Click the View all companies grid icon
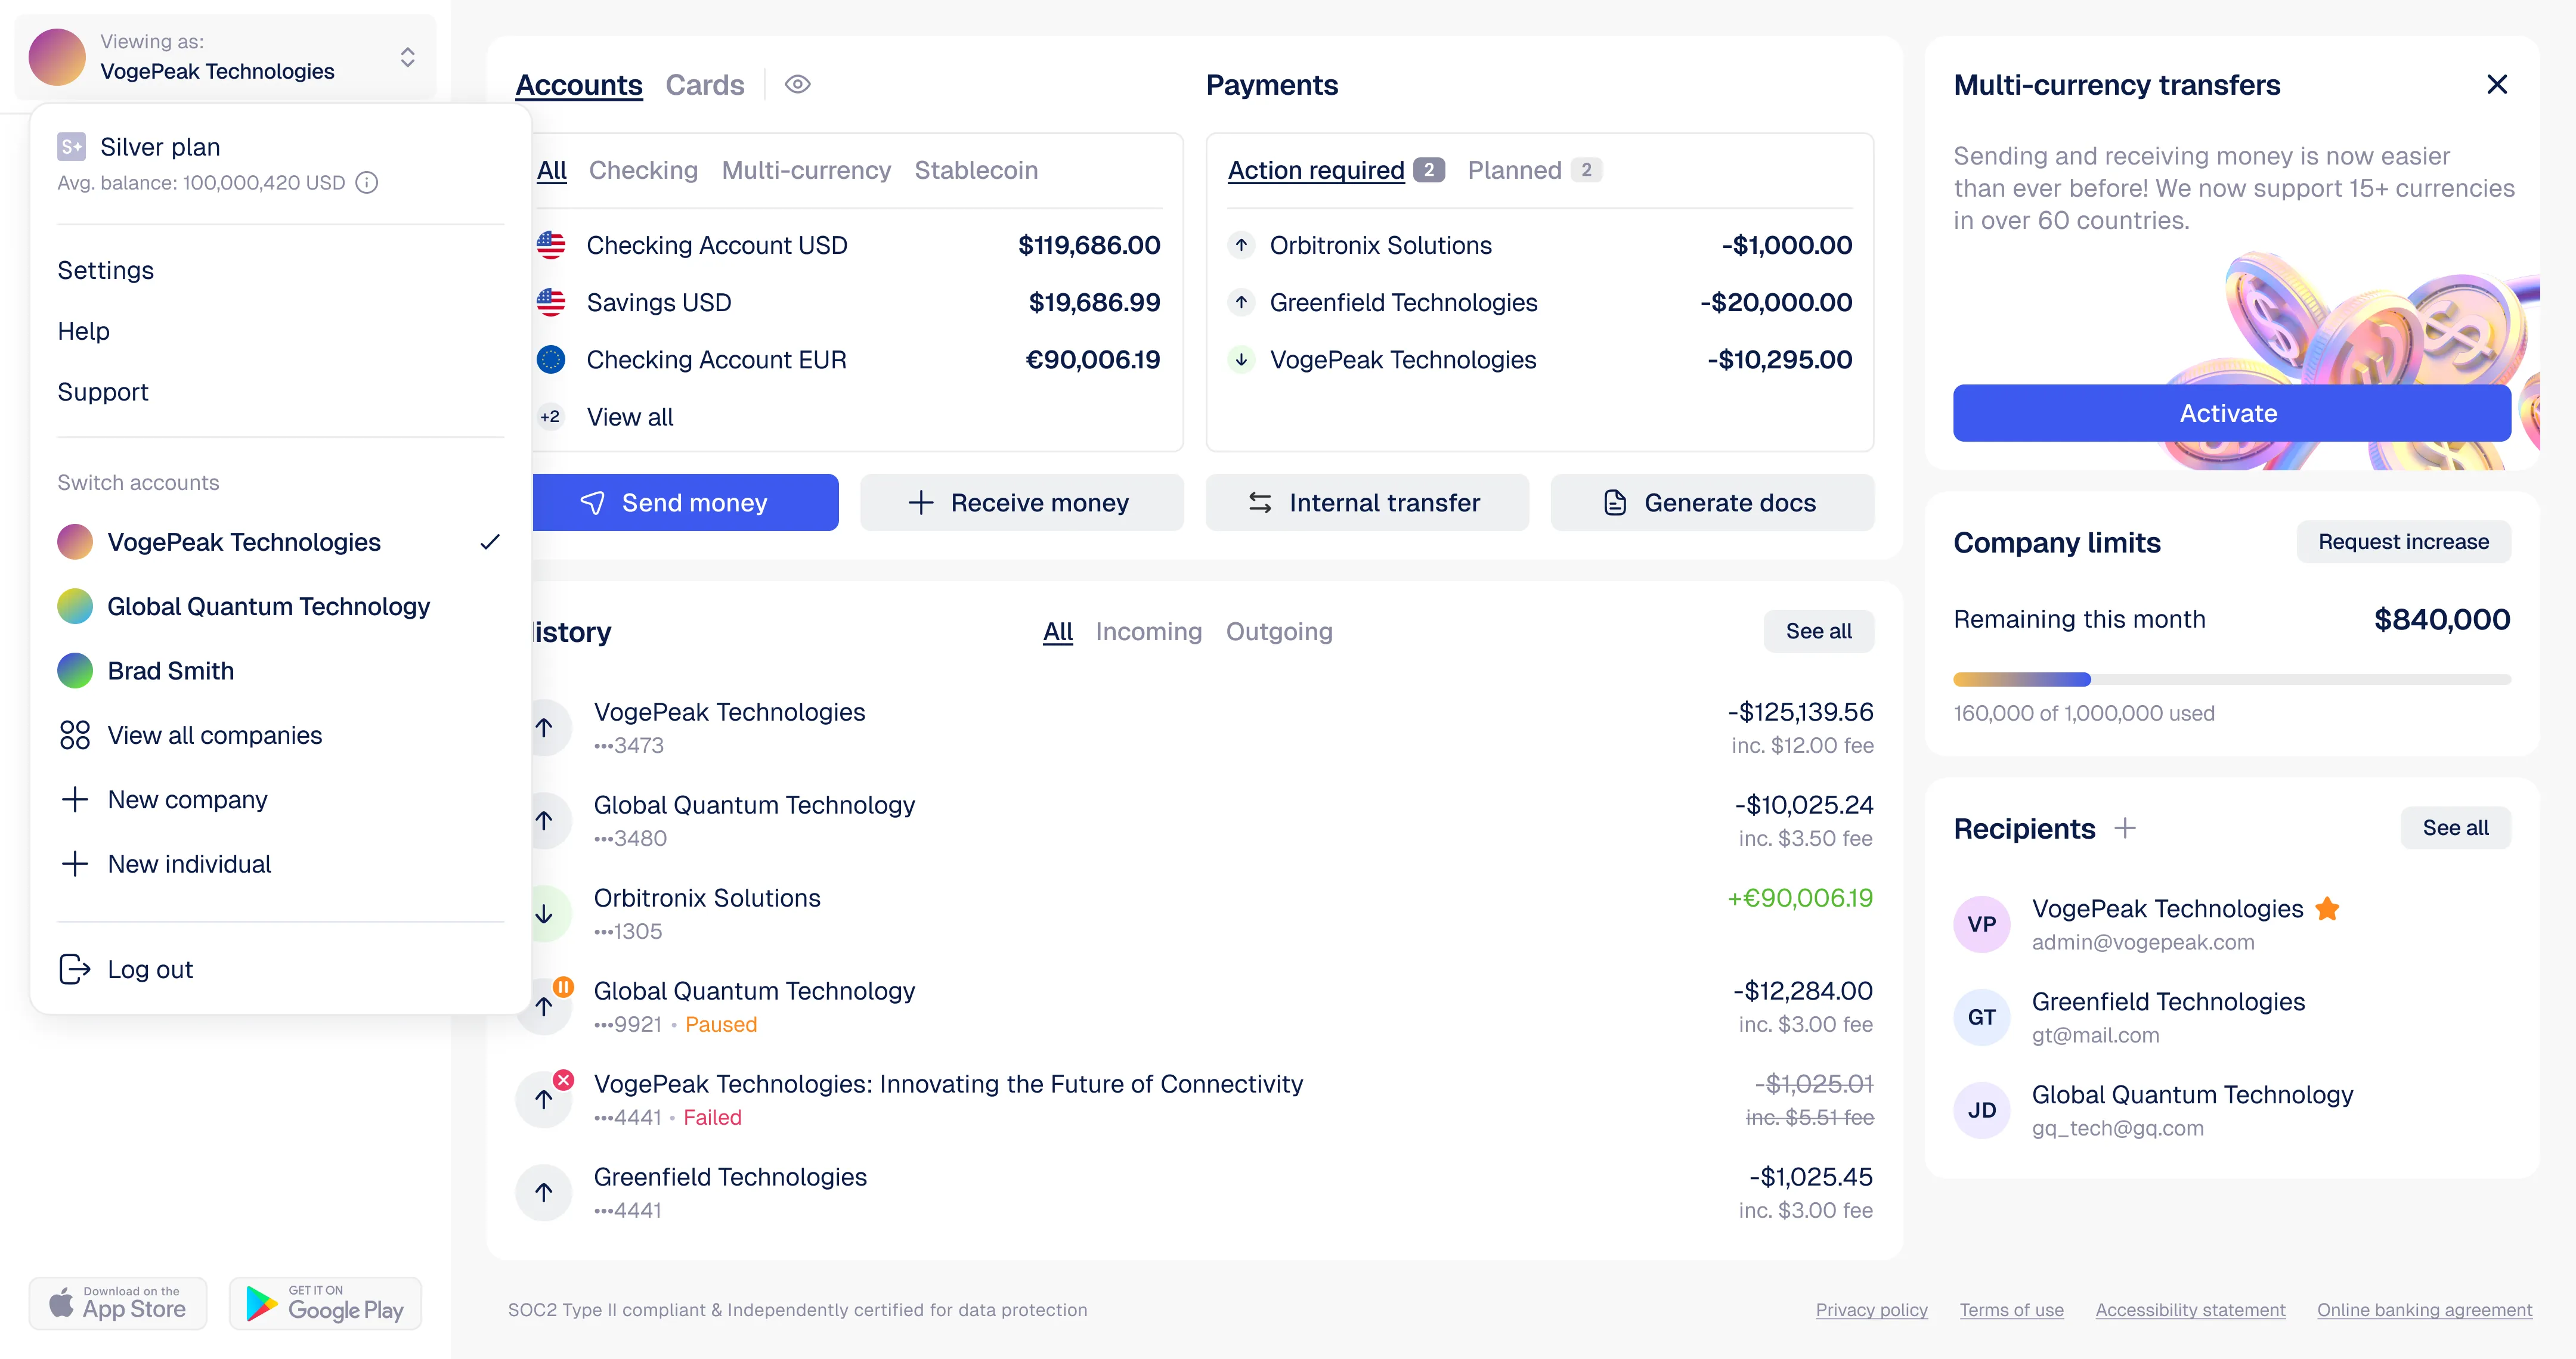The image size is (2576, 1359). point(75,736)
